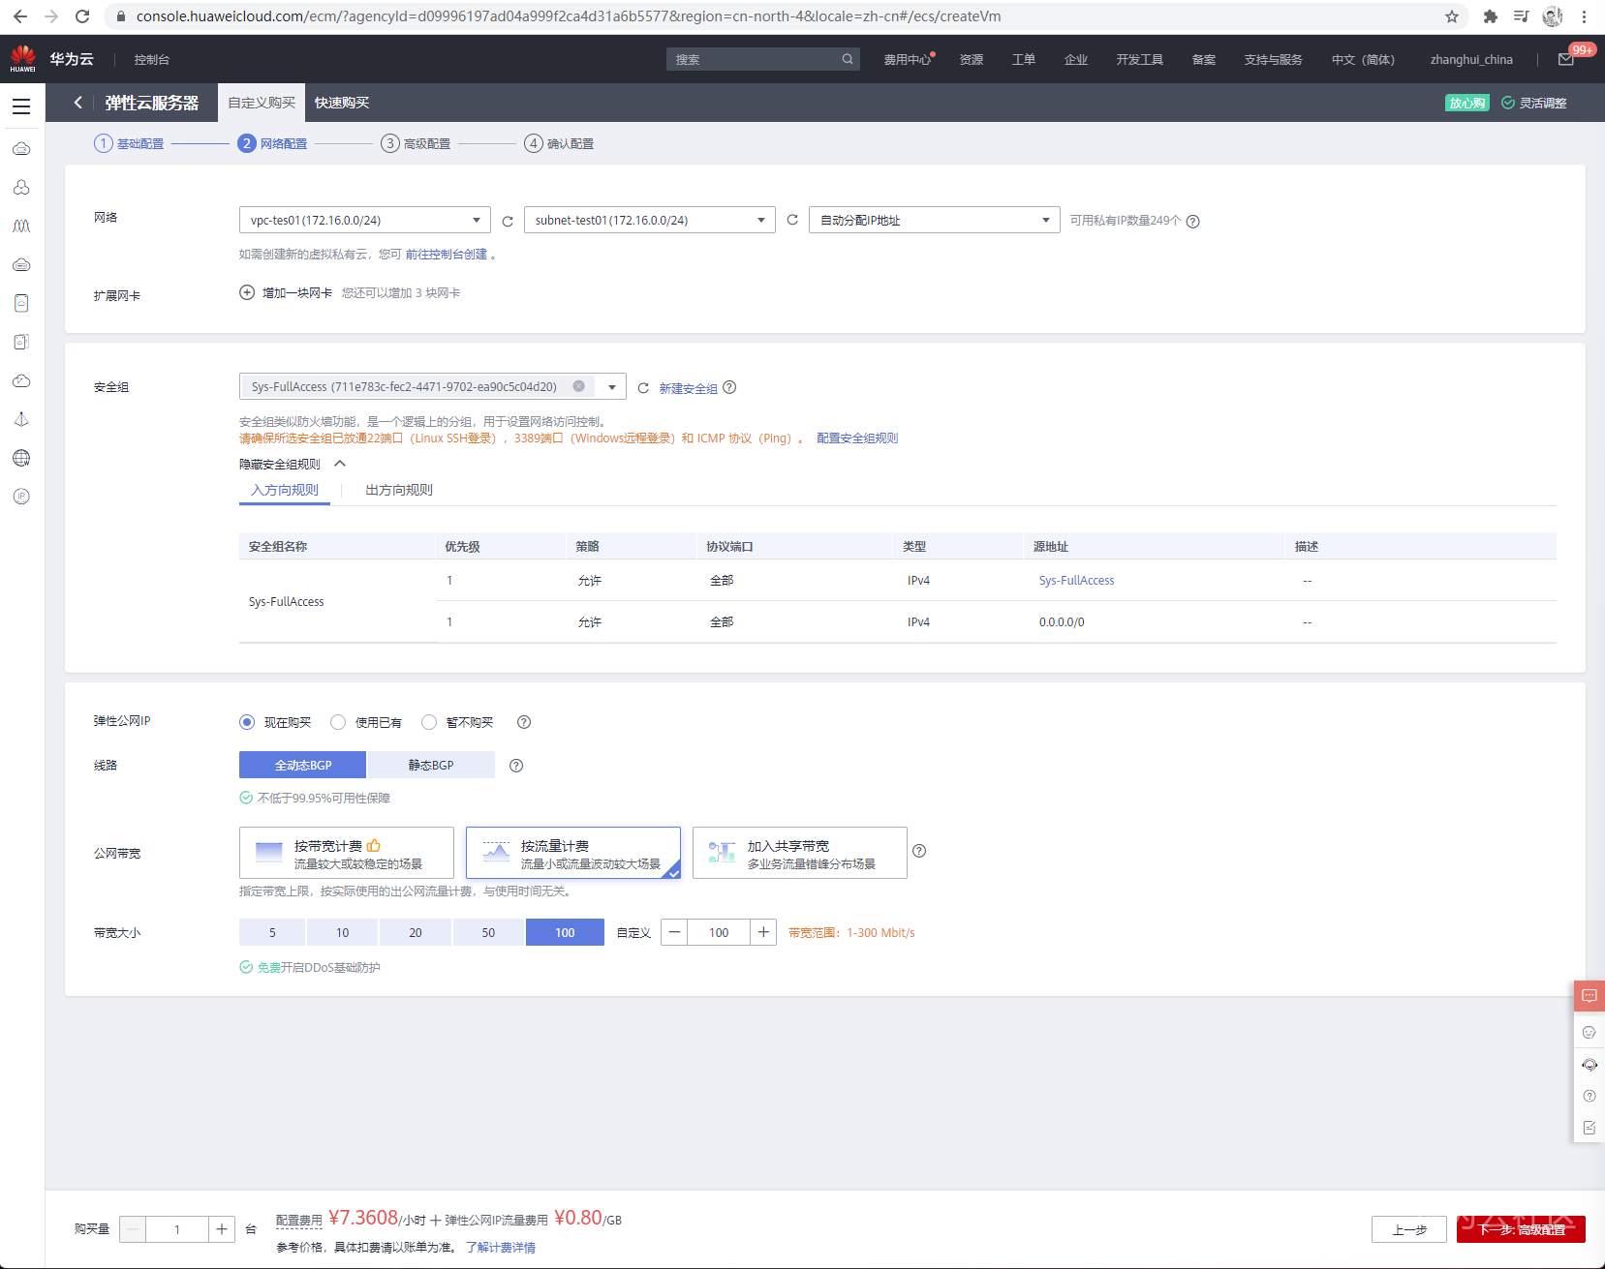Show help for elastic public IP options

coord(524,722)
